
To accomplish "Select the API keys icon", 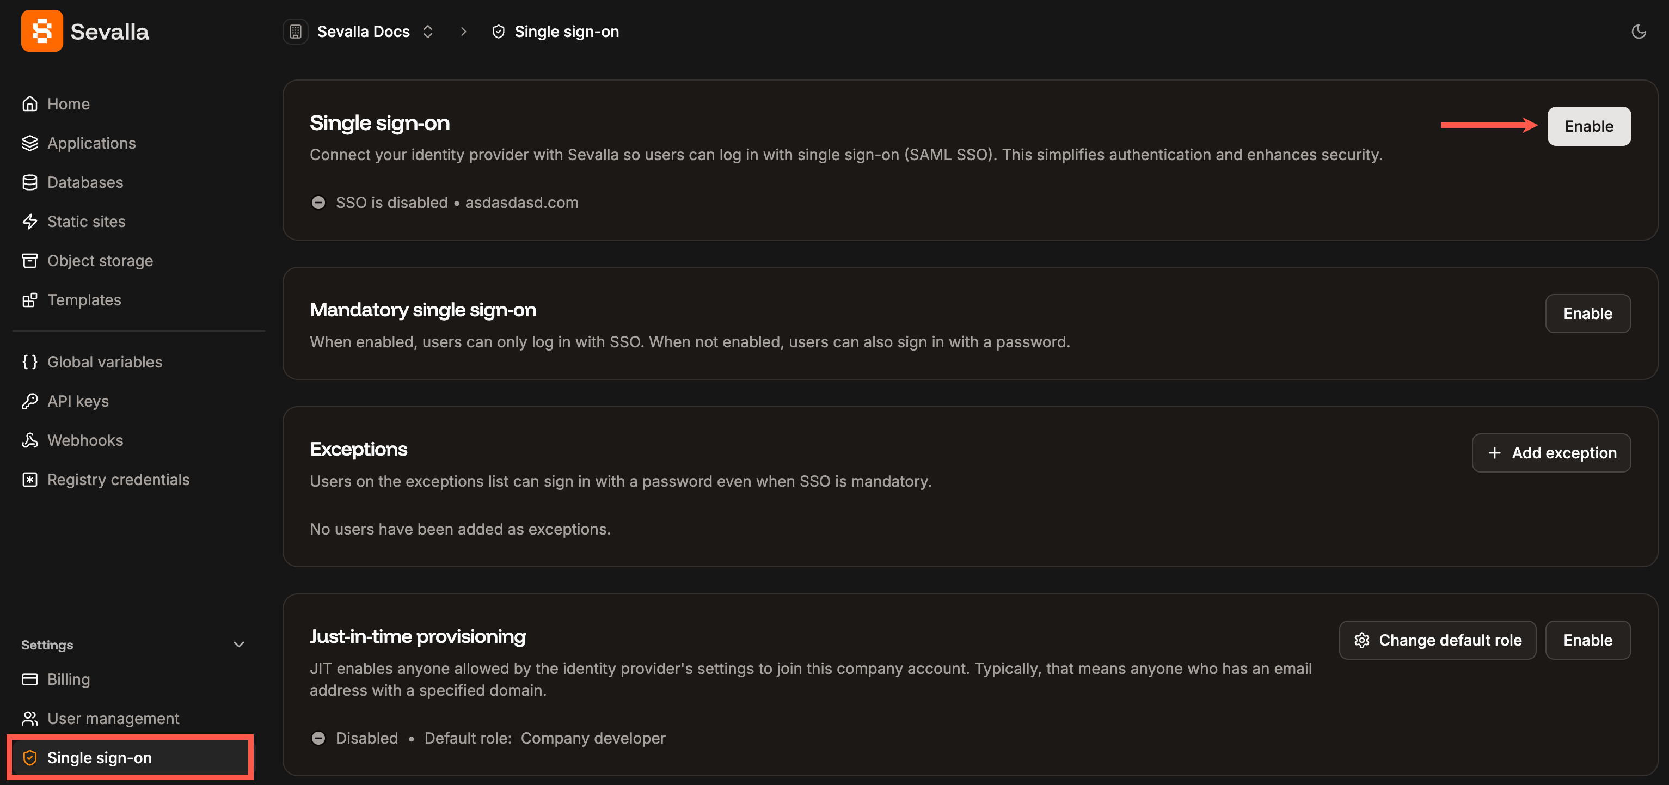I will click(x=30, y=401).
